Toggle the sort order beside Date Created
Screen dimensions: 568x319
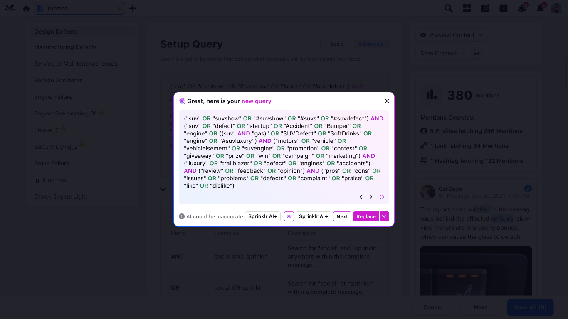pos(477,53)
